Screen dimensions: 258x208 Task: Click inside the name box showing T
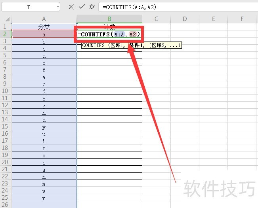(x=29, y=7)
